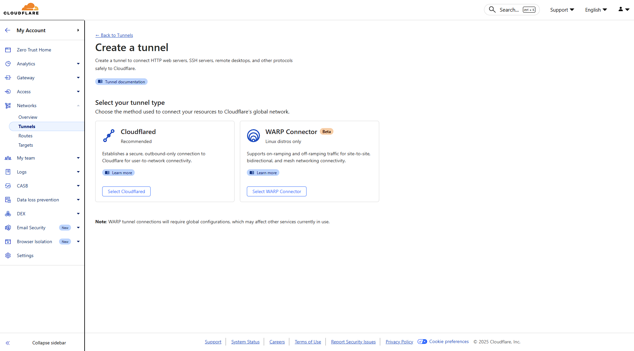Screen dimensions: 634x351
Task: Click the WARP Connector icon
Action: 253,136
